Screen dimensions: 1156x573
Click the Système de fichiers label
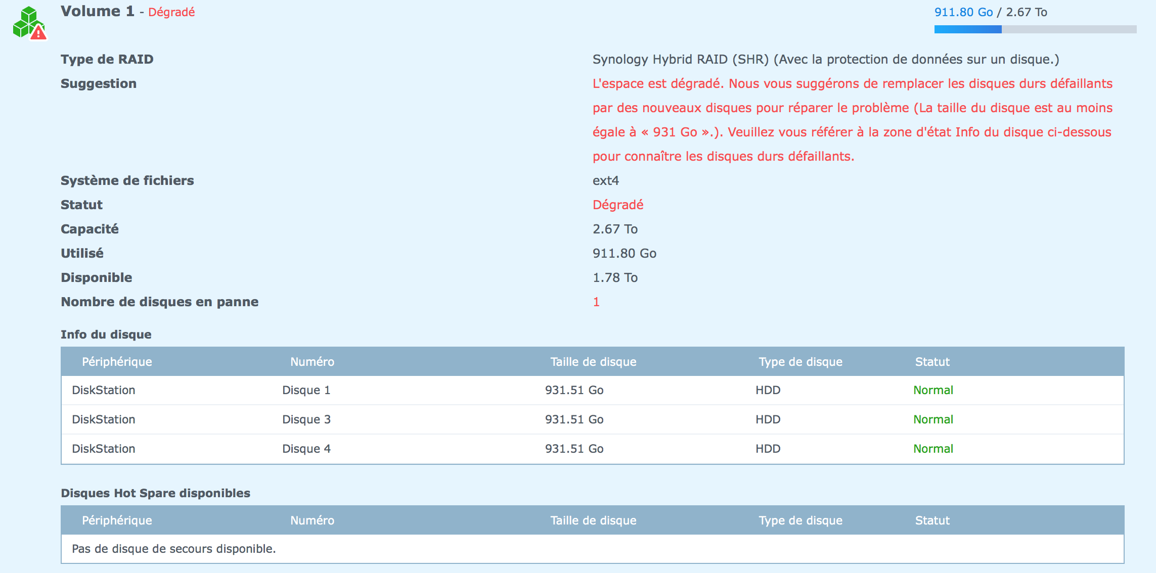tap(127, 180)
